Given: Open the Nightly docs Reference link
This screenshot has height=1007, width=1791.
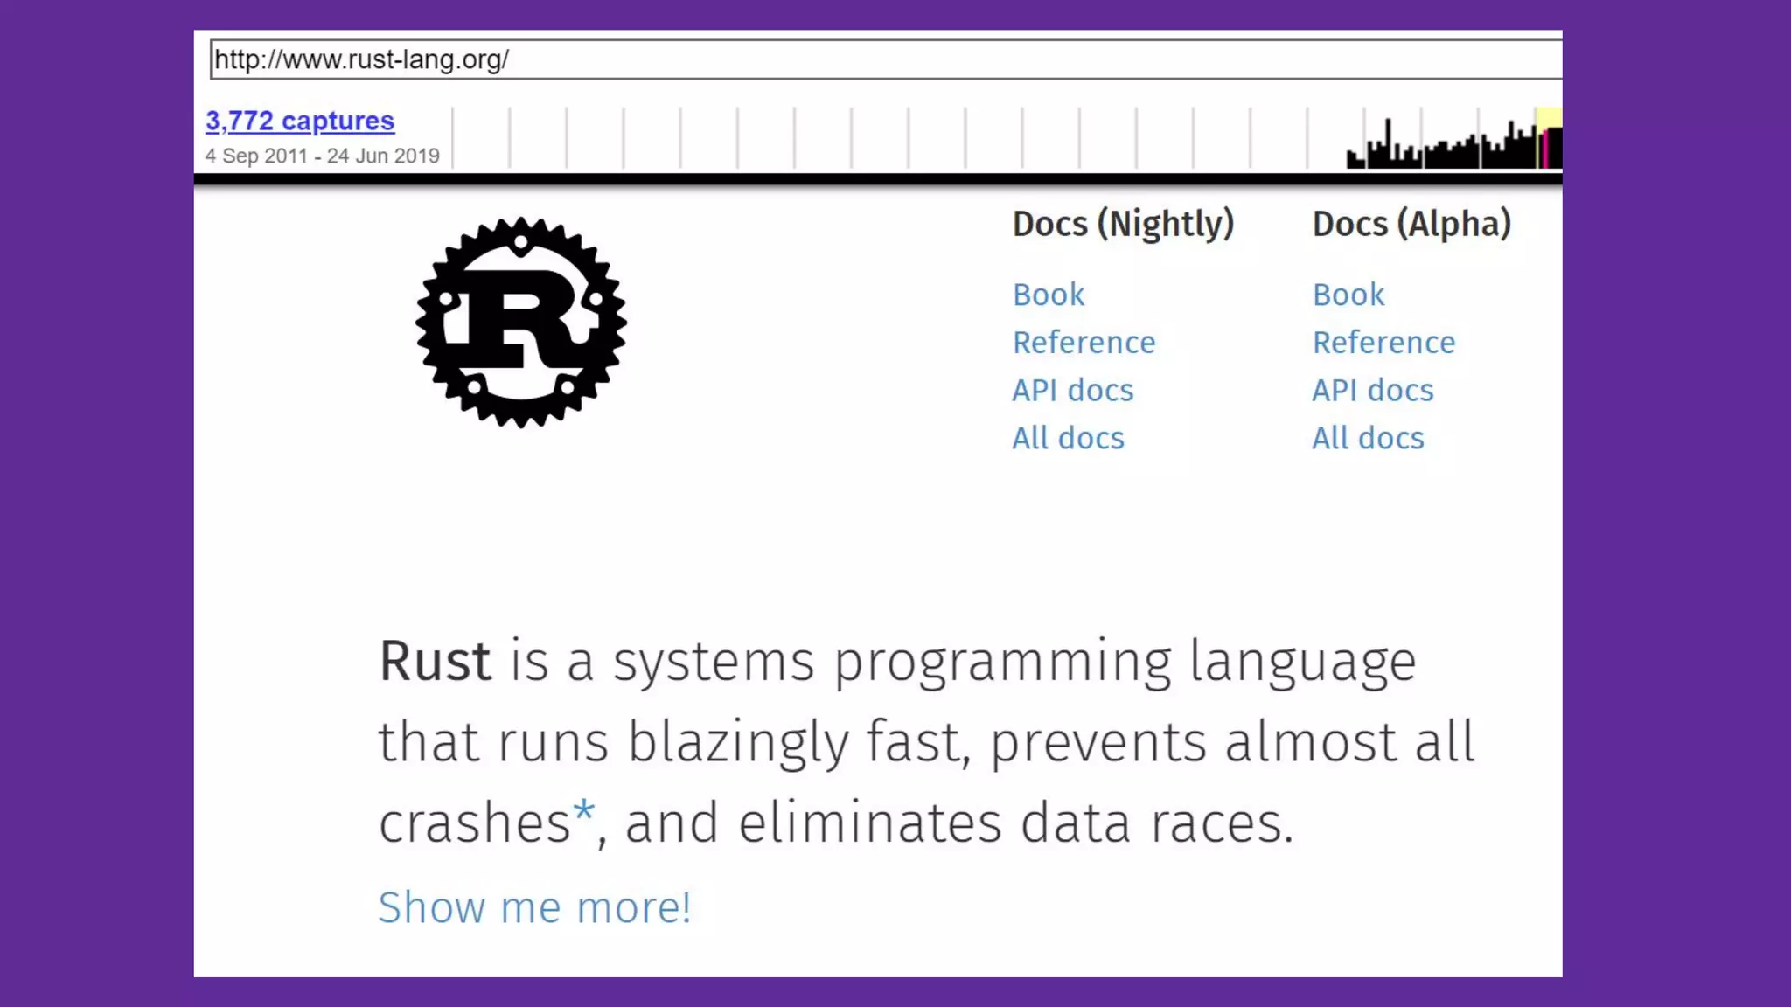Looking at the screenshot, I should [1084, 343].
